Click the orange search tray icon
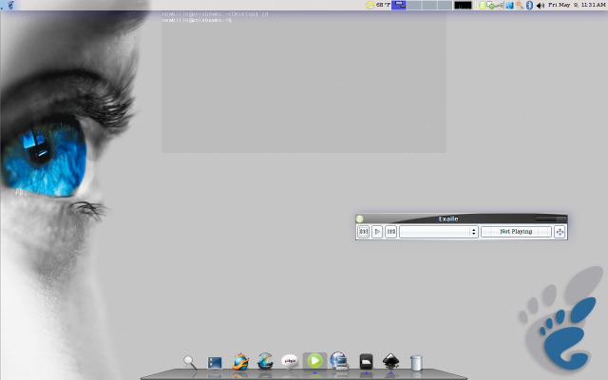 point(520,5)
